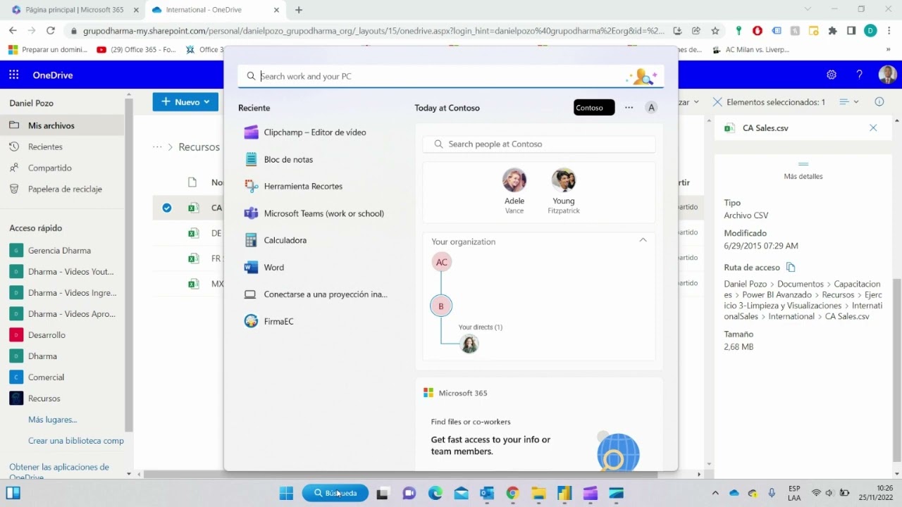
Task: Collapse the Your organization section
Action: click(643, 241)
